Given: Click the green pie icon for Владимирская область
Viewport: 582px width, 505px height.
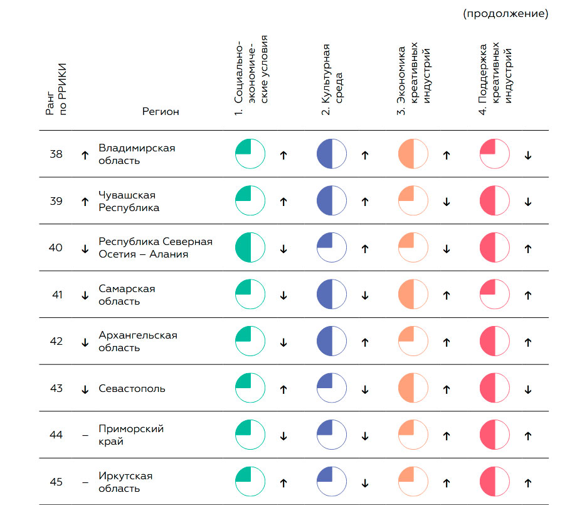Looking at the screenshot, I should pyautogui.click(x=250, y=155).
